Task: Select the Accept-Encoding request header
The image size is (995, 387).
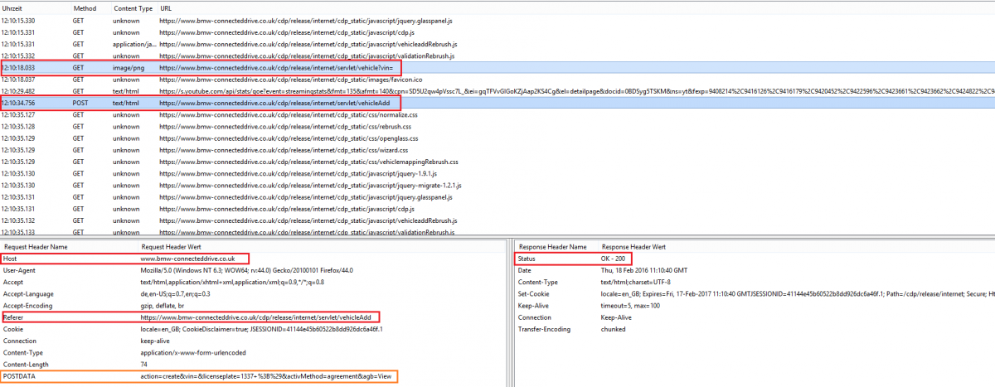Action: [x=28, y=306]
